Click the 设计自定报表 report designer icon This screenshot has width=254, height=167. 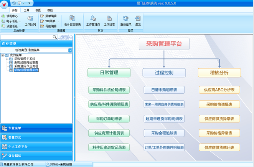[73, 20]
